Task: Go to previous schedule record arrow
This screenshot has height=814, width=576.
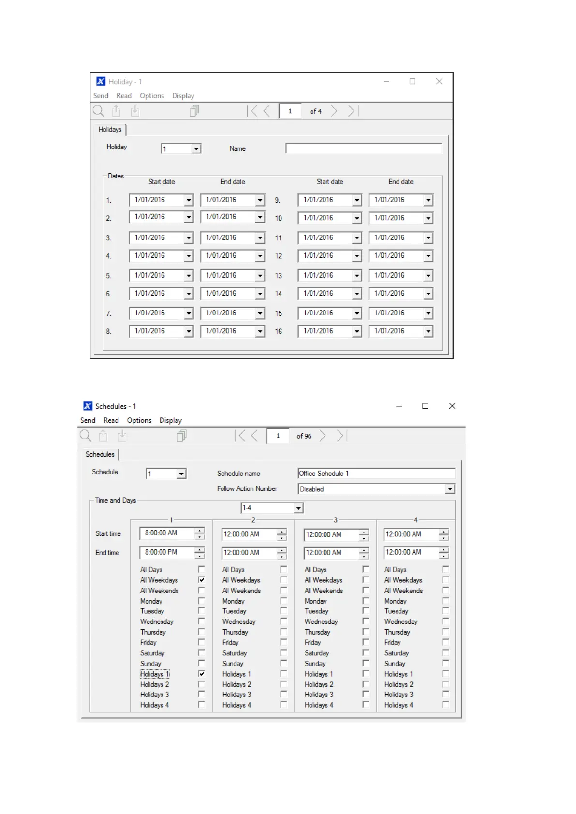Action: click(254, 436)
